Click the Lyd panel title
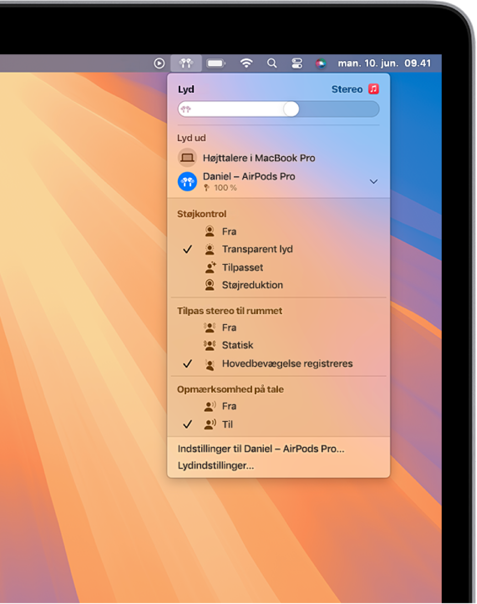Viewport: 477px width, 604px height. pyautogui.click(x=186, y=89)
